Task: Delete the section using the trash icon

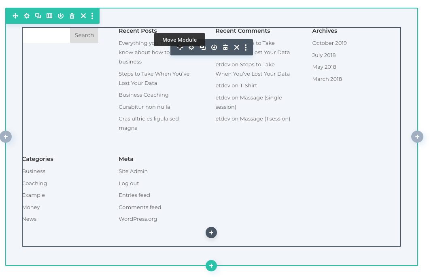Action: [x=72, y=16]
